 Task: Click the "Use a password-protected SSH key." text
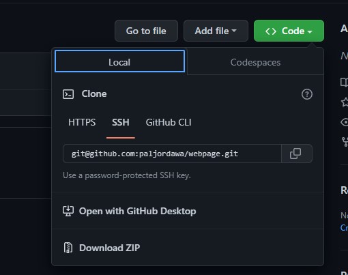tap(127, 175)
